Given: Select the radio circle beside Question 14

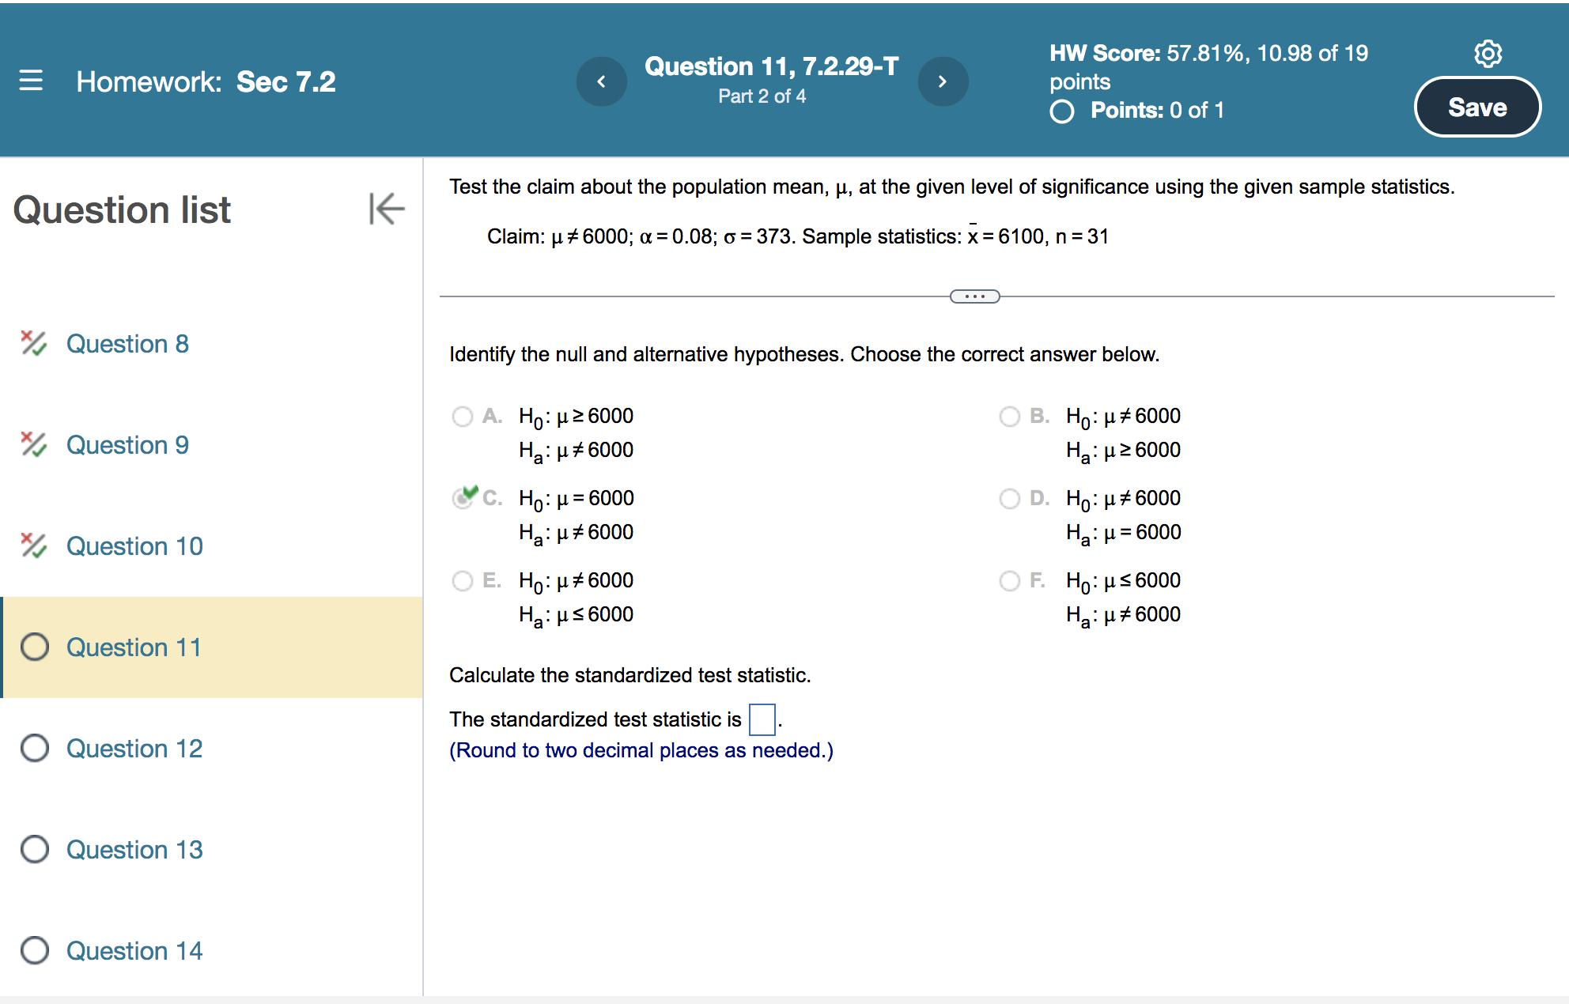Looking at the screenshot, I should click(34, 951).
